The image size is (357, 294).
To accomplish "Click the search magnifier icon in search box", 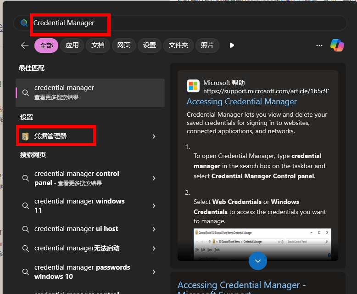I will pyautogui.click(x=24, y=23).
